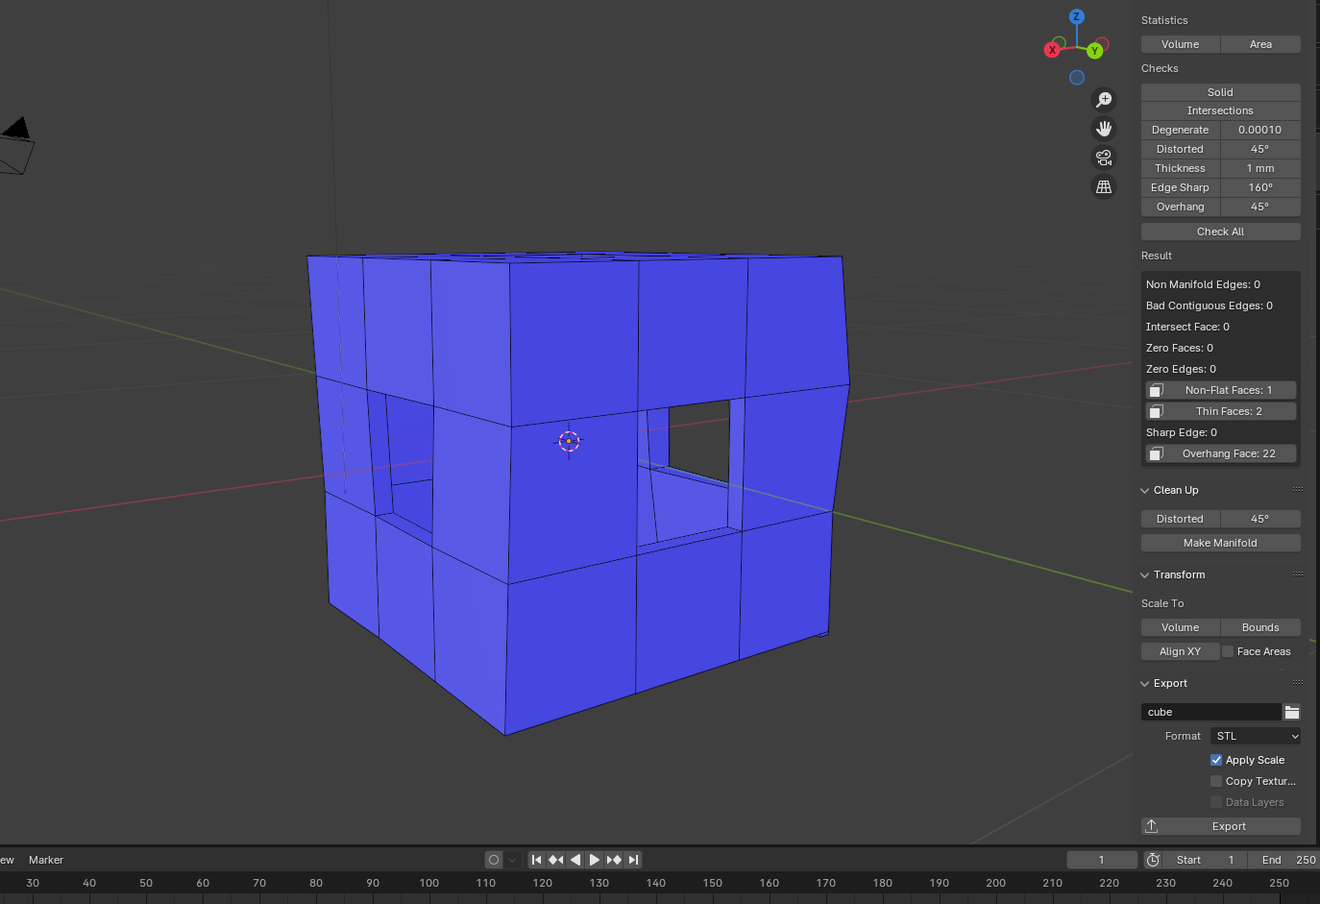Image resolution: width=1320 pixels, height=904 pixels.
Task: Click the green Y axis gizmo ball
Action: pos(1094,51)
